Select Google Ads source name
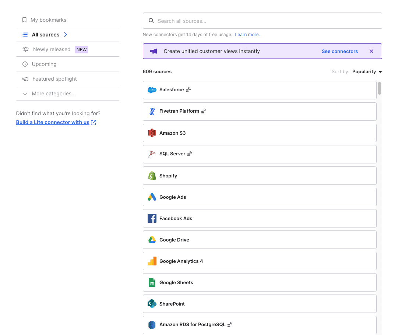The width and height of the screenshot is (402, 335). click(x=173, y=197)
